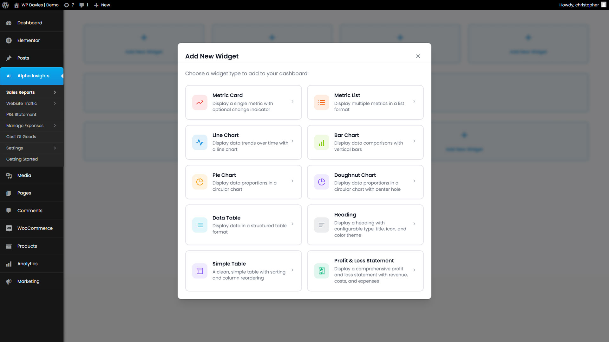Open the Getting Started page
Image resolution: width=609 pixels, height=342 pixels.
pyautogui.click(x=22, y=159)
